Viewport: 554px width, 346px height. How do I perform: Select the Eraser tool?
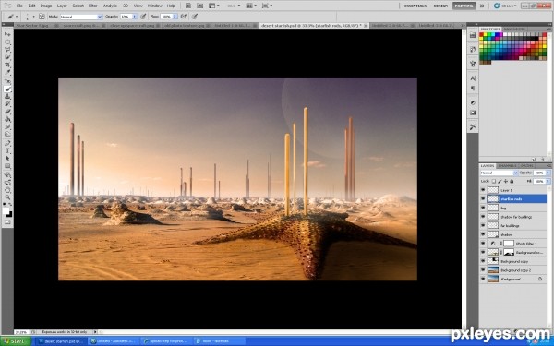[7, 112]
